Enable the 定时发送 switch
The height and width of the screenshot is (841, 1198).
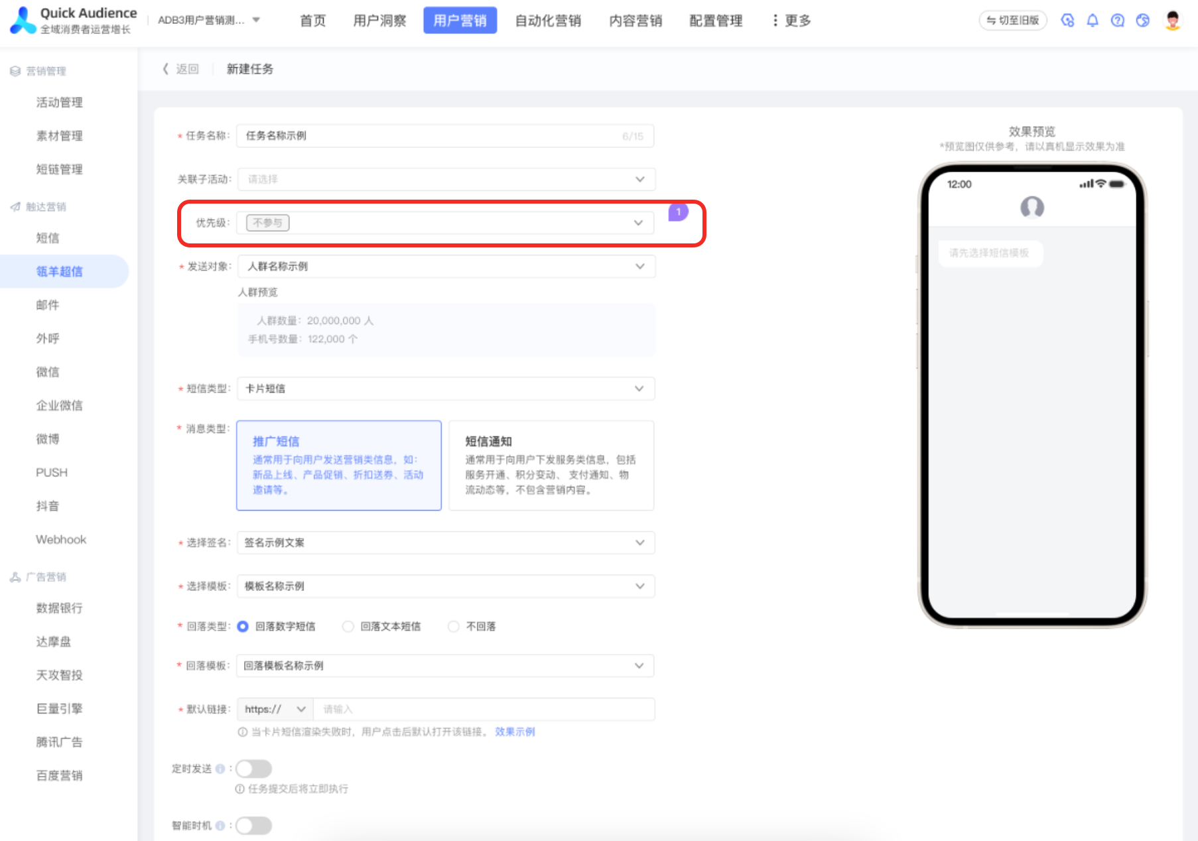point(254,769)
